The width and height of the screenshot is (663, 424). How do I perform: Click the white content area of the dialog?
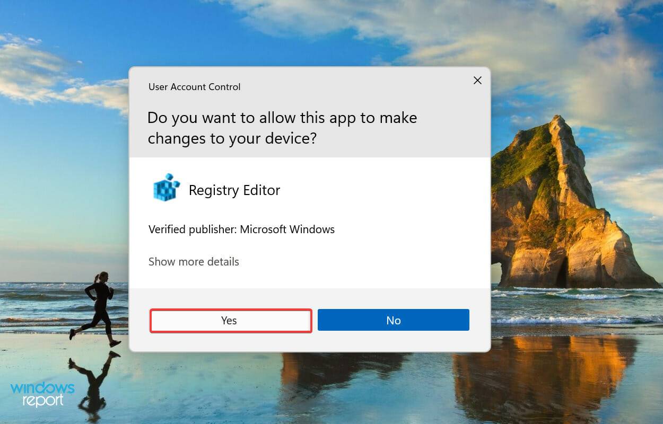pos(309,223)
